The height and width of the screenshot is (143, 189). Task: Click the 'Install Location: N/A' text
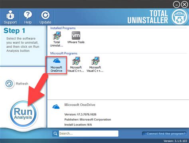78,125
